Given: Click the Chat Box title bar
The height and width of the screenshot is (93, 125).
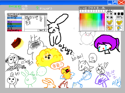Looking at the screenshot, I should (x=27, y=14).
